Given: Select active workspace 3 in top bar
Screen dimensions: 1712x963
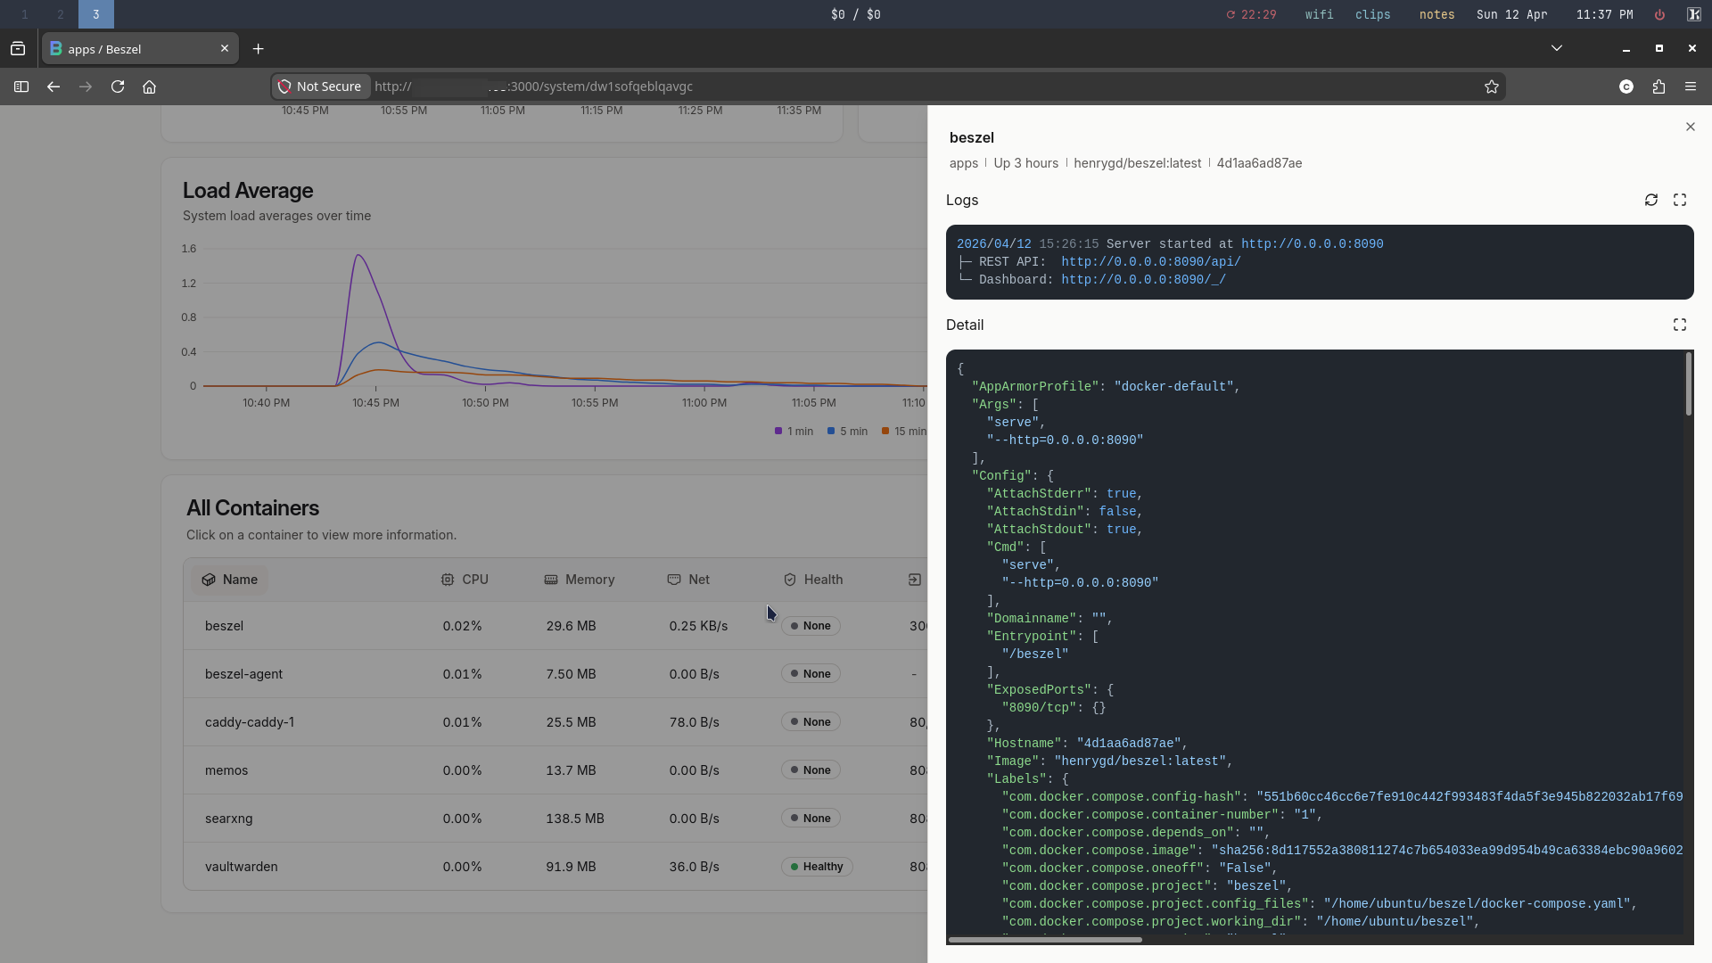Looking at the screenshot, I should (96, 14).
